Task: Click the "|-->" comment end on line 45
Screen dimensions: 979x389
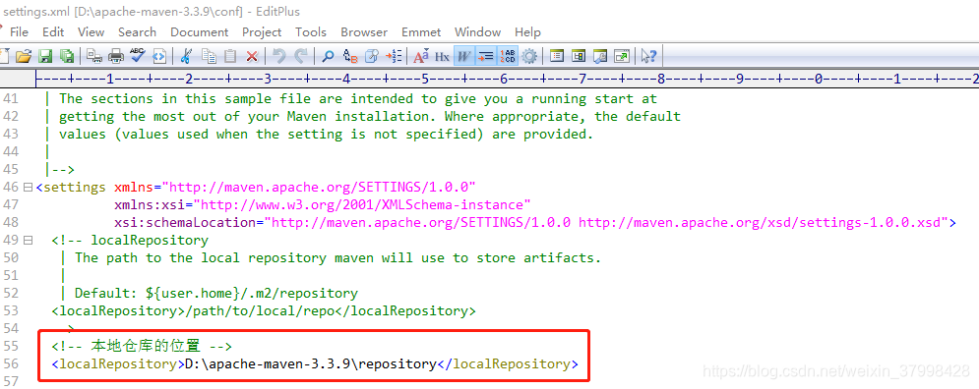Action: point(59,170)
